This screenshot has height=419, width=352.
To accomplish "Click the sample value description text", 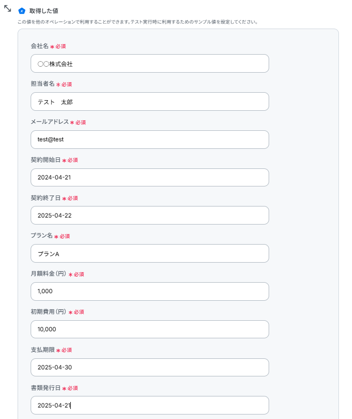I will [138, 22].
